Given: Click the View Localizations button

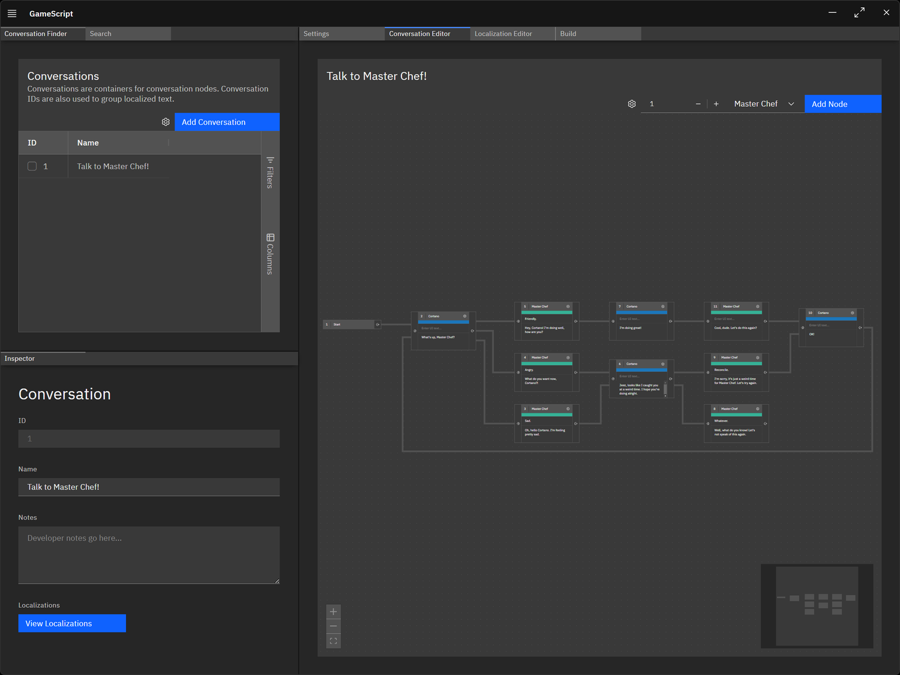Looking at the screenshot, I should coord(71,623).
